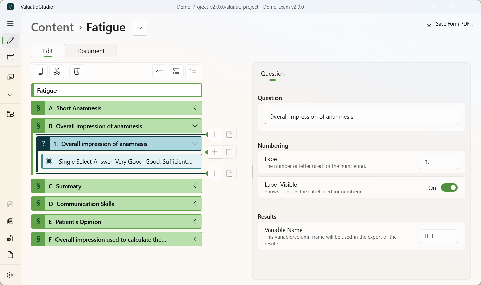Click the save all disk icon
Image resolution: width=481 pixels, height=285 pixels.
point(10,221)
